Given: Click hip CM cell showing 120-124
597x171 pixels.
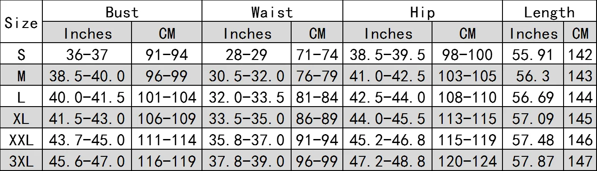Looking at the screenshot, I should (x=467, y=161).
